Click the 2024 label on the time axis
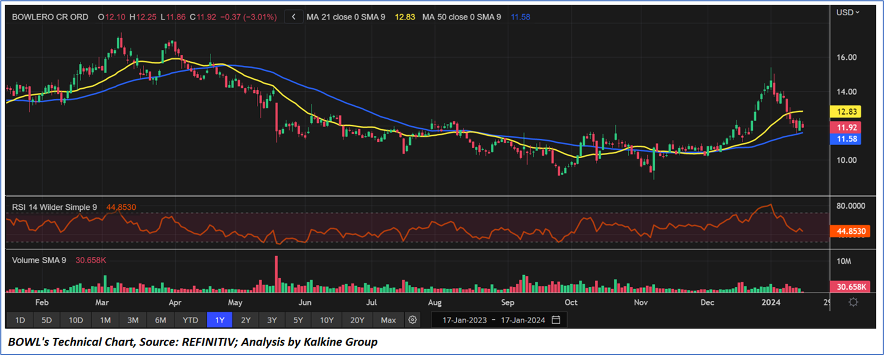Screen dimensions: 884x355 [771, 303]
